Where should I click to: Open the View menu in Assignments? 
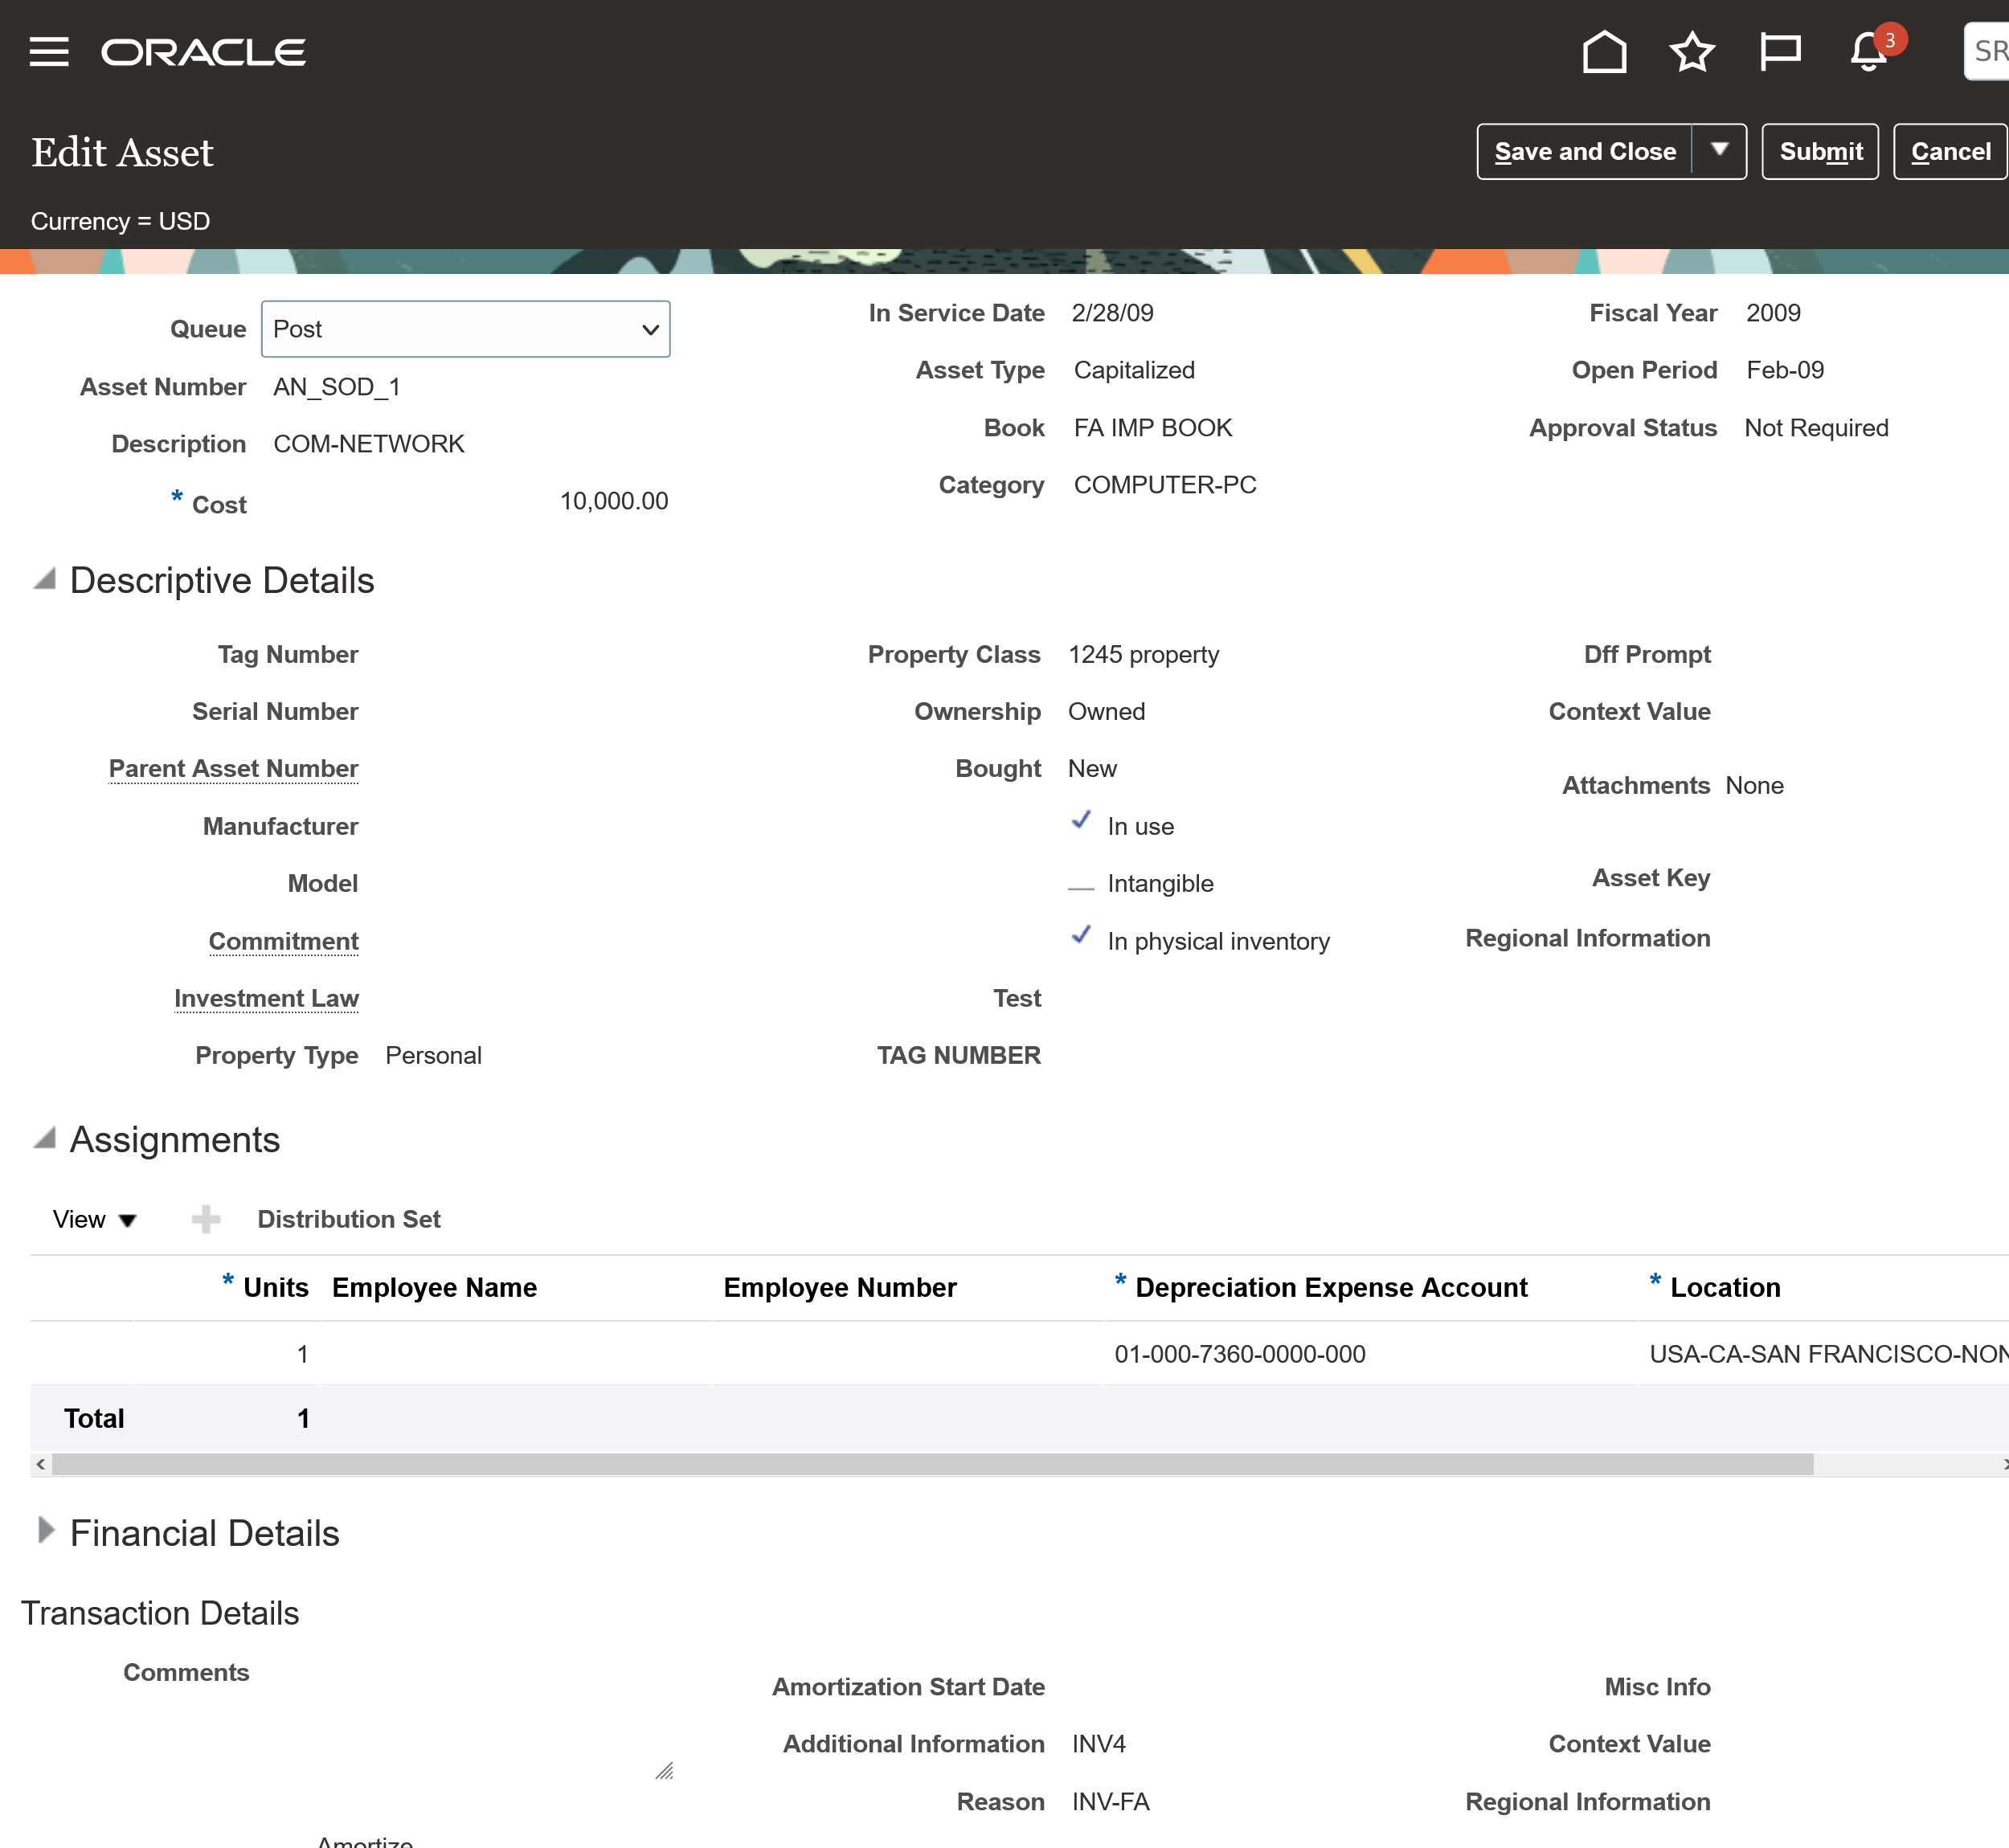click(93, 1219)
